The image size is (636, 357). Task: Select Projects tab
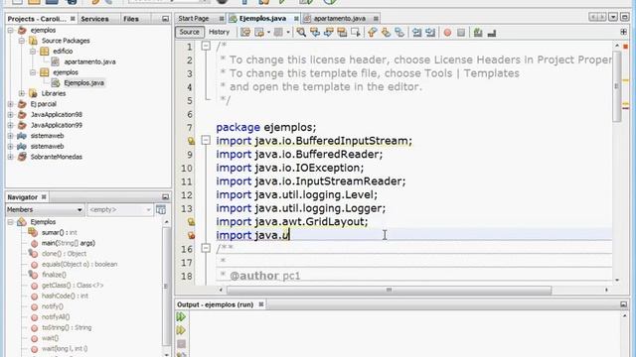pos(37,19)
